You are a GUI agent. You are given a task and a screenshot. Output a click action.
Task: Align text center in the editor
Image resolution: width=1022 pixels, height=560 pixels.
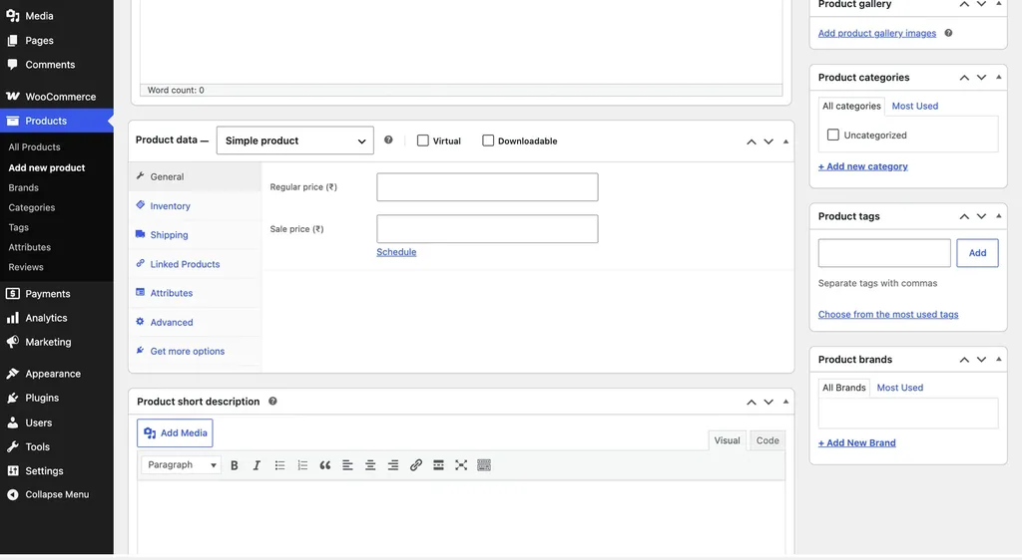click(370, 465)
